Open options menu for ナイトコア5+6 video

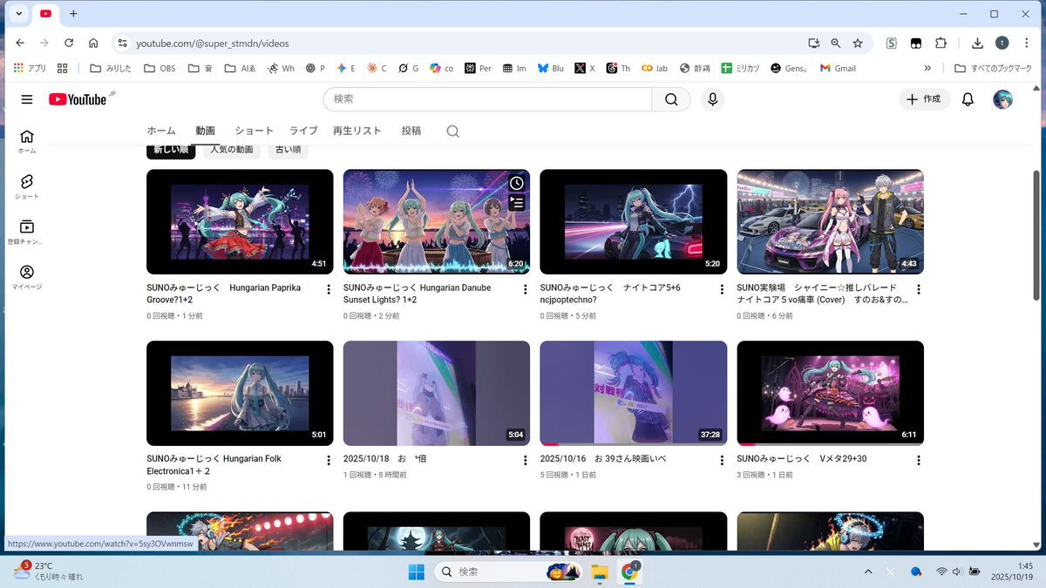pyautogui.click(x=722, y=289)
